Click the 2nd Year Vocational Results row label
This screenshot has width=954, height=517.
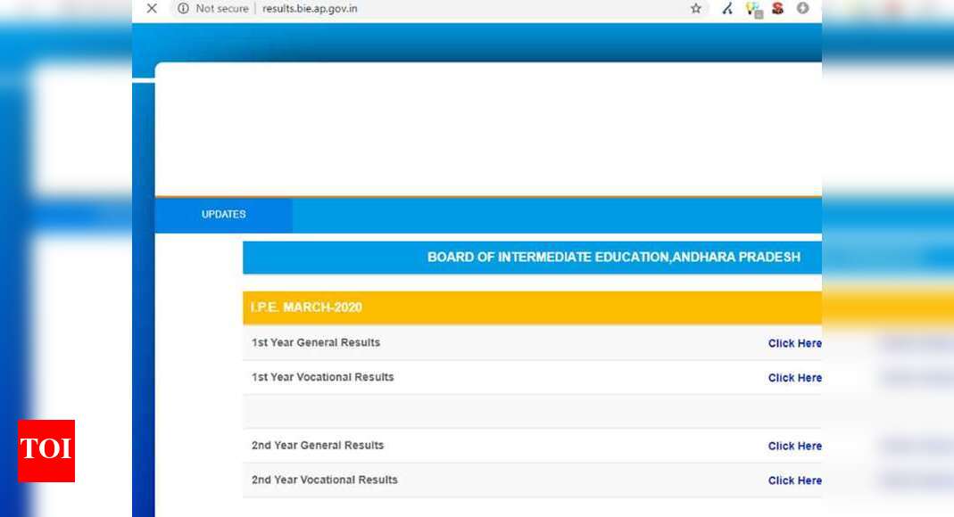(x=325, y=479)
